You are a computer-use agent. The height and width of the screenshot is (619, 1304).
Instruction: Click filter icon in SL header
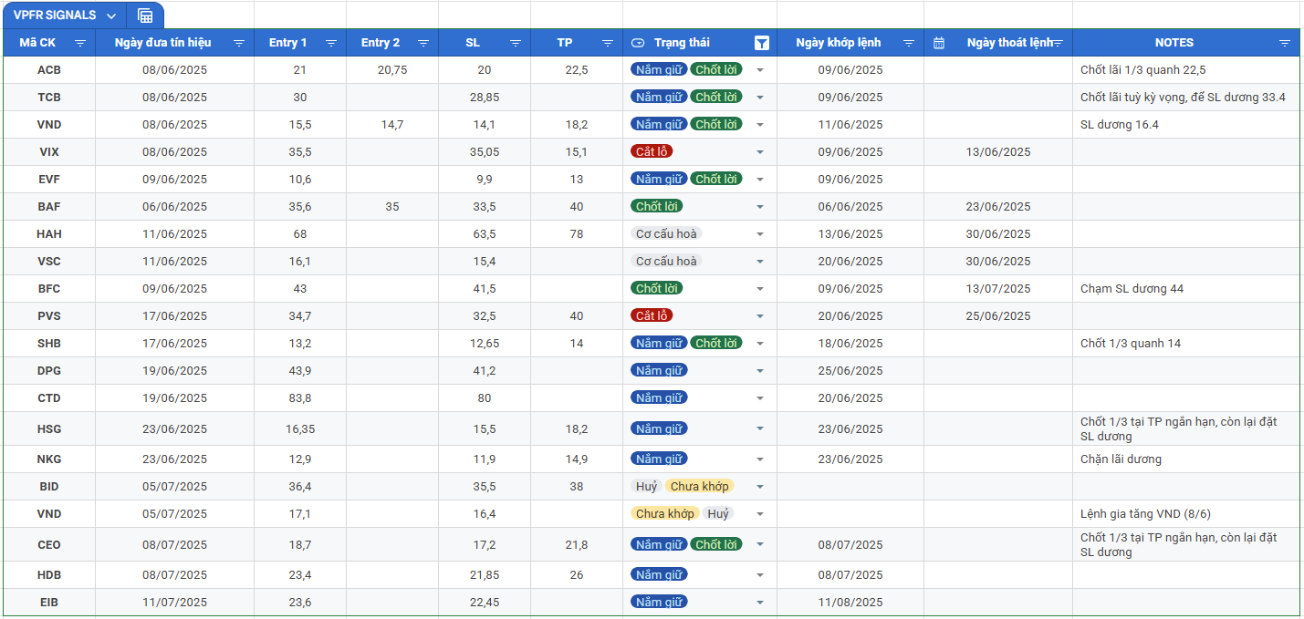(516, 43)
